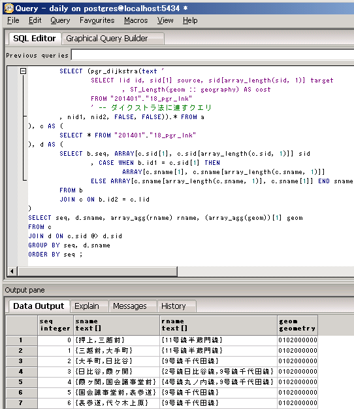Open the View menu
The width and height of the screenshot is (354, 409).
click(165, 20)
